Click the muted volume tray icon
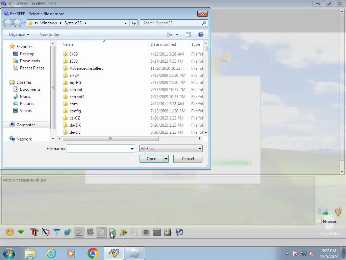 [x=312, y=254]
